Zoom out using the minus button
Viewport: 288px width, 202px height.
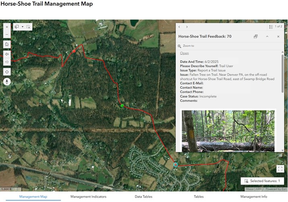pyautogui.click(x=7, y=34)
